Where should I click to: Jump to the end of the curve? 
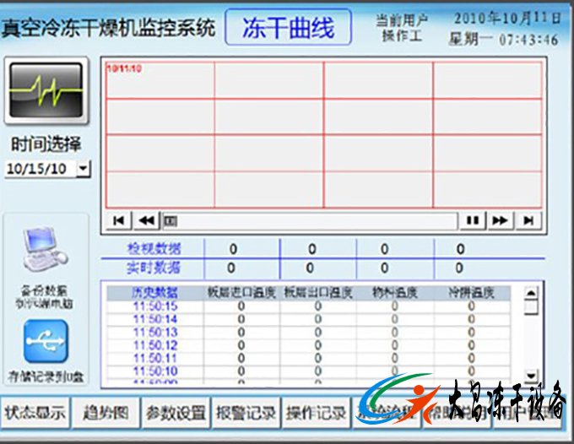coord(528,220)
